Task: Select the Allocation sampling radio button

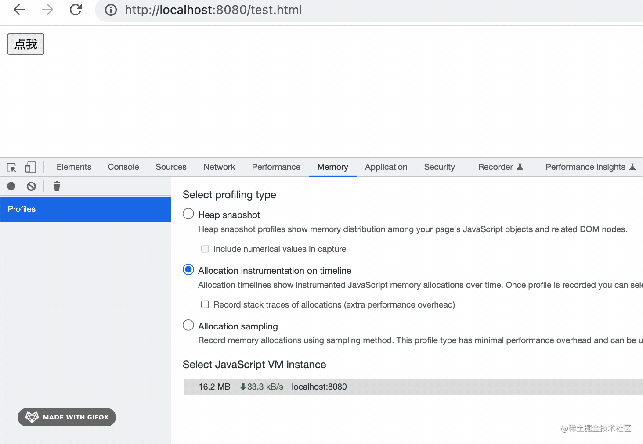Action: 188,326
